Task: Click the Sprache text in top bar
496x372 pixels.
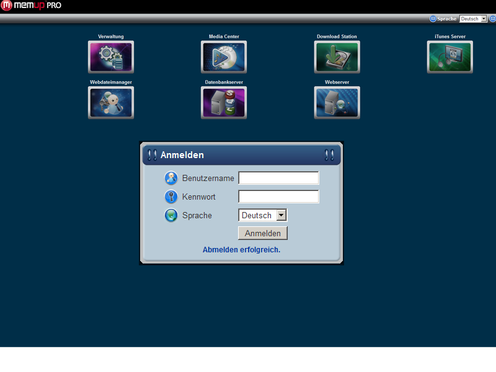Action: point(446,19)
